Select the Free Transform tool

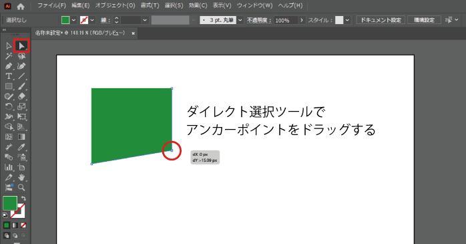point(21,116)
